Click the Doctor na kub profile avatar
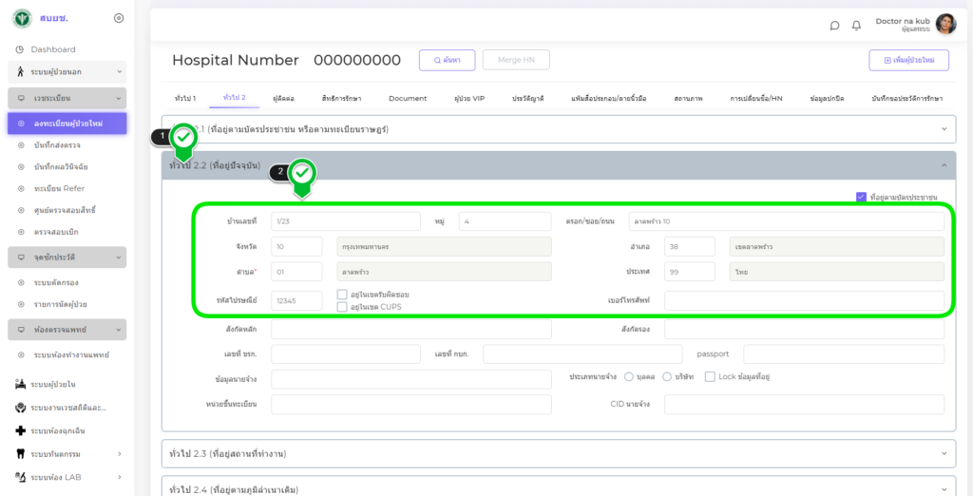 (x=945, y=25)
